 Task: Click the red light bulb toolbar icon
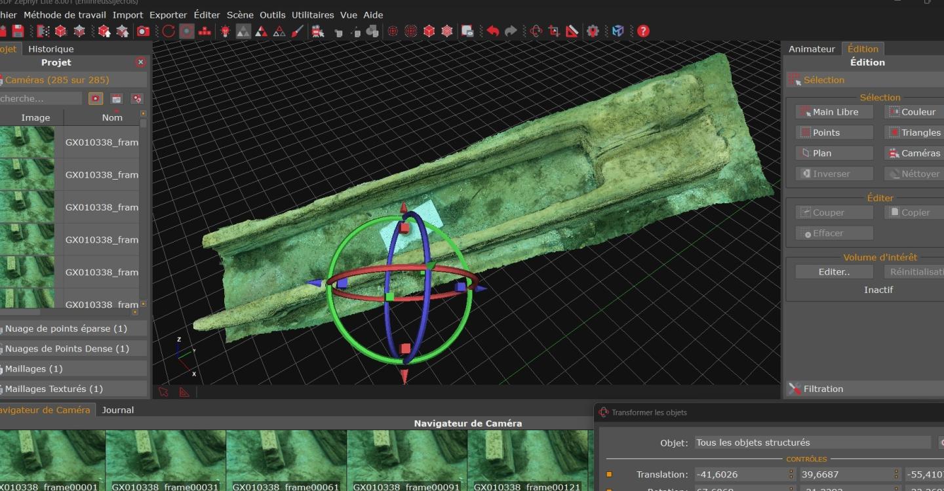225,31
